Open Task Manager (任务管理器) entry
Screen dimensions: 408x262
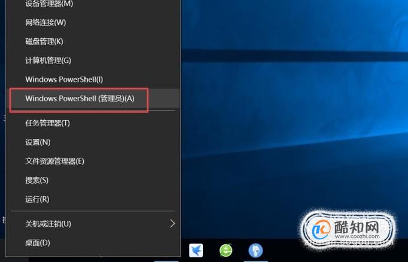(93, 123)
